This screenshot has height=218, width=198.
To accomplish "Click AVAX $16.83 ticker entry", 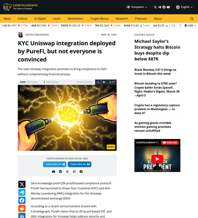I will (137, 26).
